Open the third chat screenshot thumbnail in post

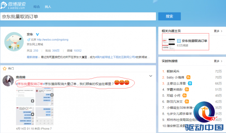click(25, 116)
